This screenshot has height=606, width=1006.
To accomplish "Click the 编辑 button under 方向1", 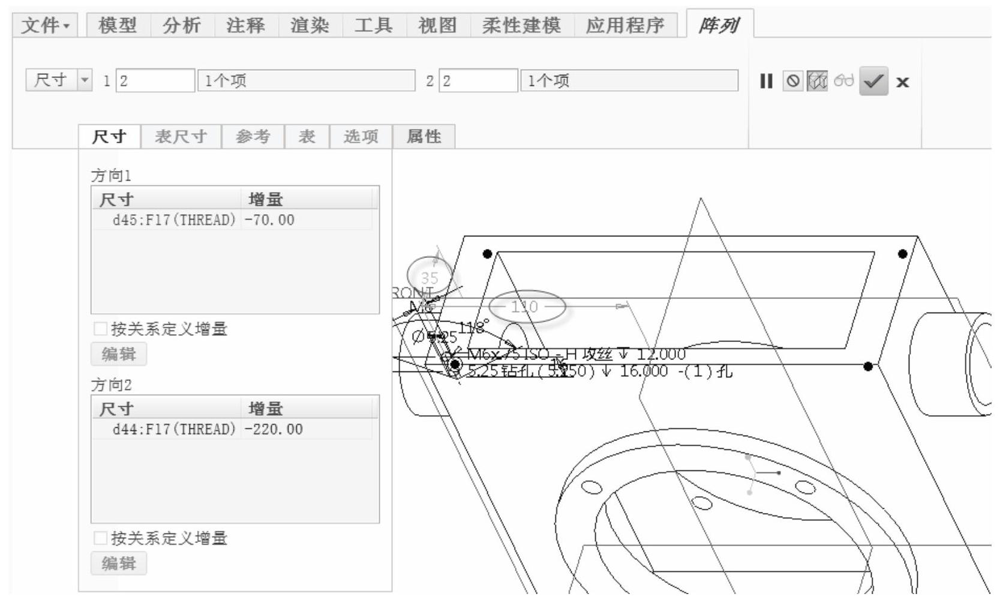I will (119, 354).
